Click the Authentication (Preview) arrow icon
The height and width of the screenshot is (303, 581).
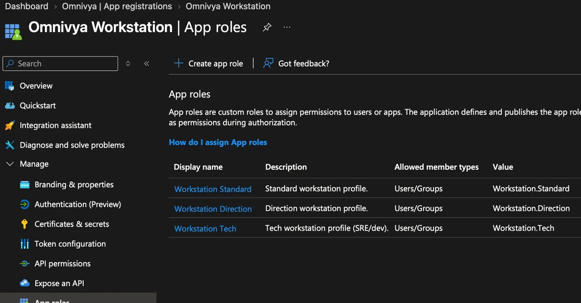click(25, 204)
